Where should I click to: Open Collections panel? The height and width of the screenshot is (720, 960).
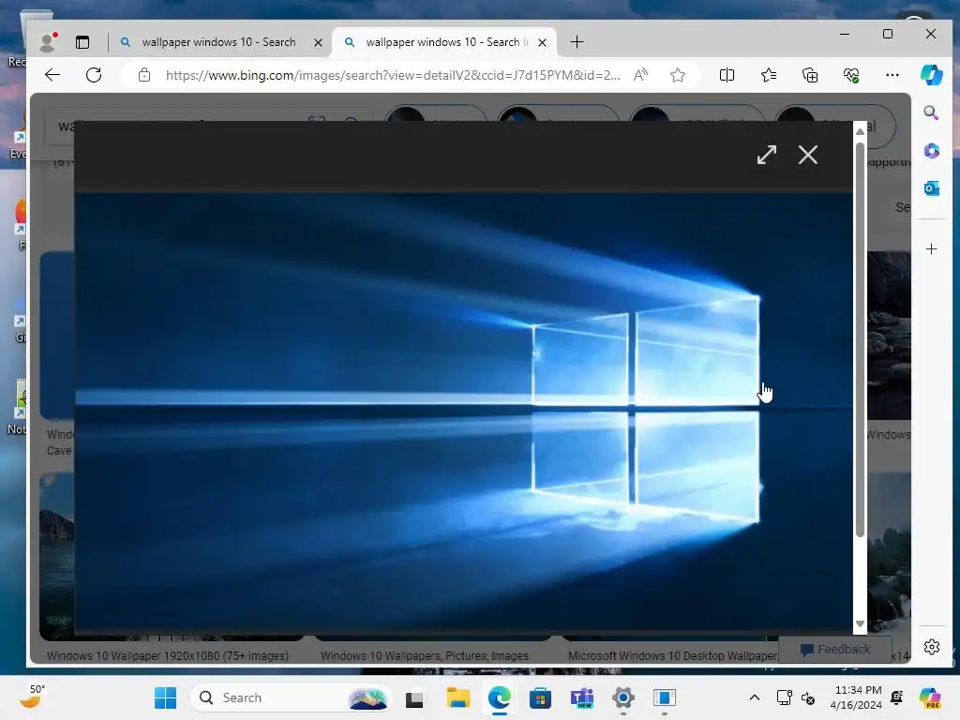click(810, 75)
